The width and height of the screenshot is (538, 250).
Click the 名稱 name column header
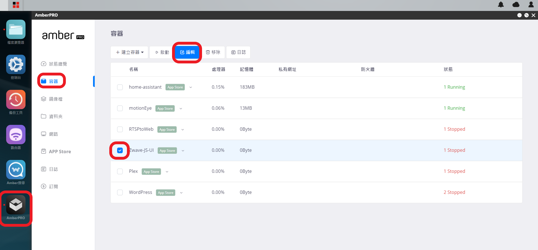[133, 69]
